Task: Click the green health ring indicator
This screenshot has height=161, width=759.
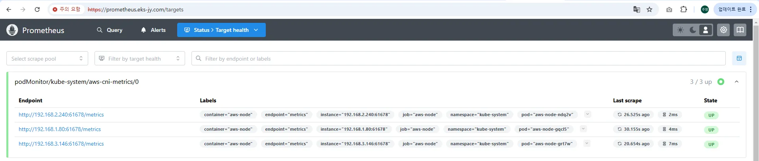Action: coord(721,82)
